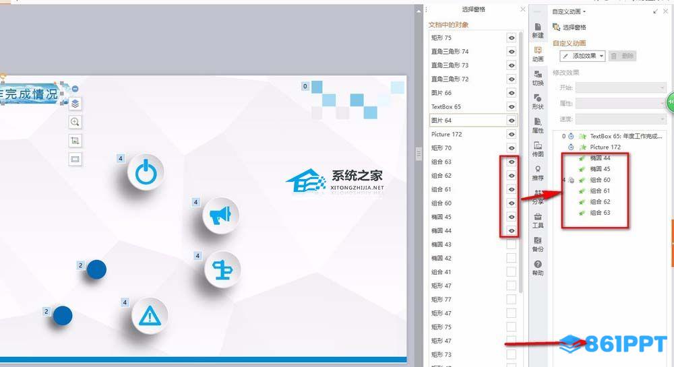Open the 添加效果 dropdown

click(583, 56)
